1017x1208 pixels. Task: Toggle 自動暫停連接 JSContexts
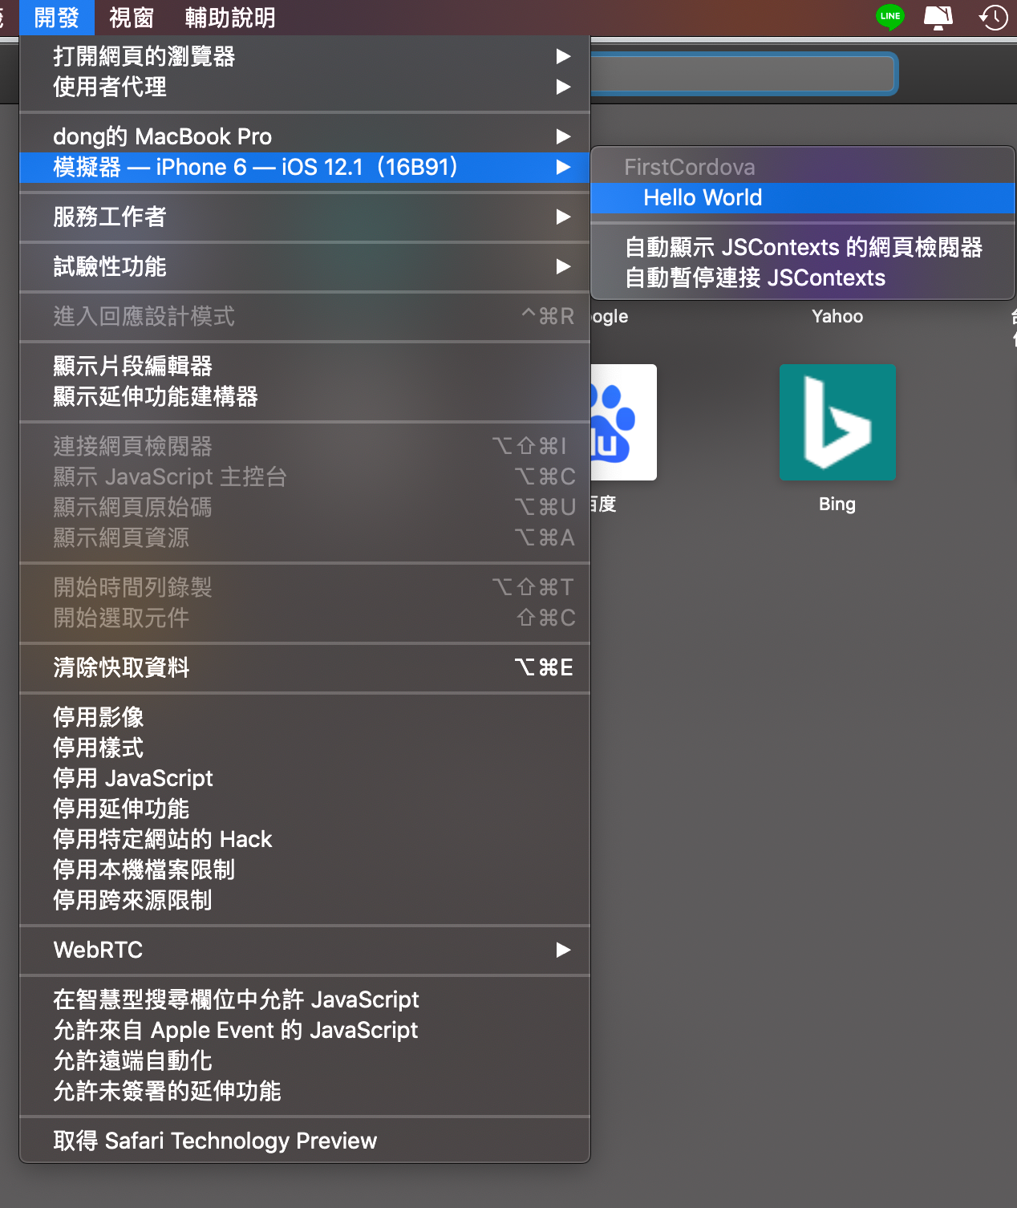tap(755, 278)
